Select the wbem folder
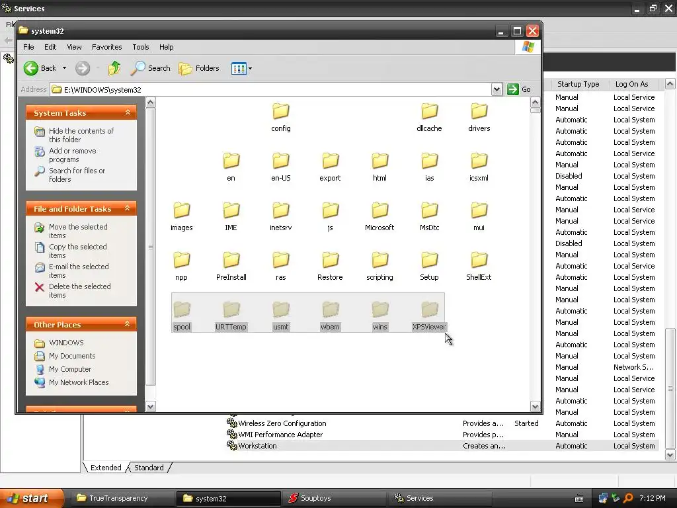 tap(331, 316)
